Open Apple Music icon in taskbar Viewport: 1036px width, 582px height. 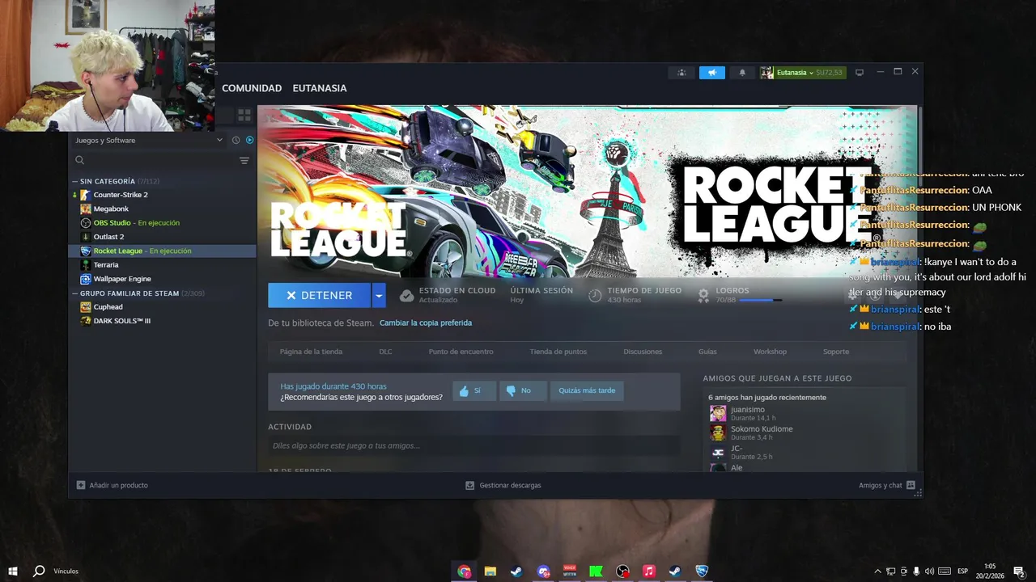click(648, 571)
